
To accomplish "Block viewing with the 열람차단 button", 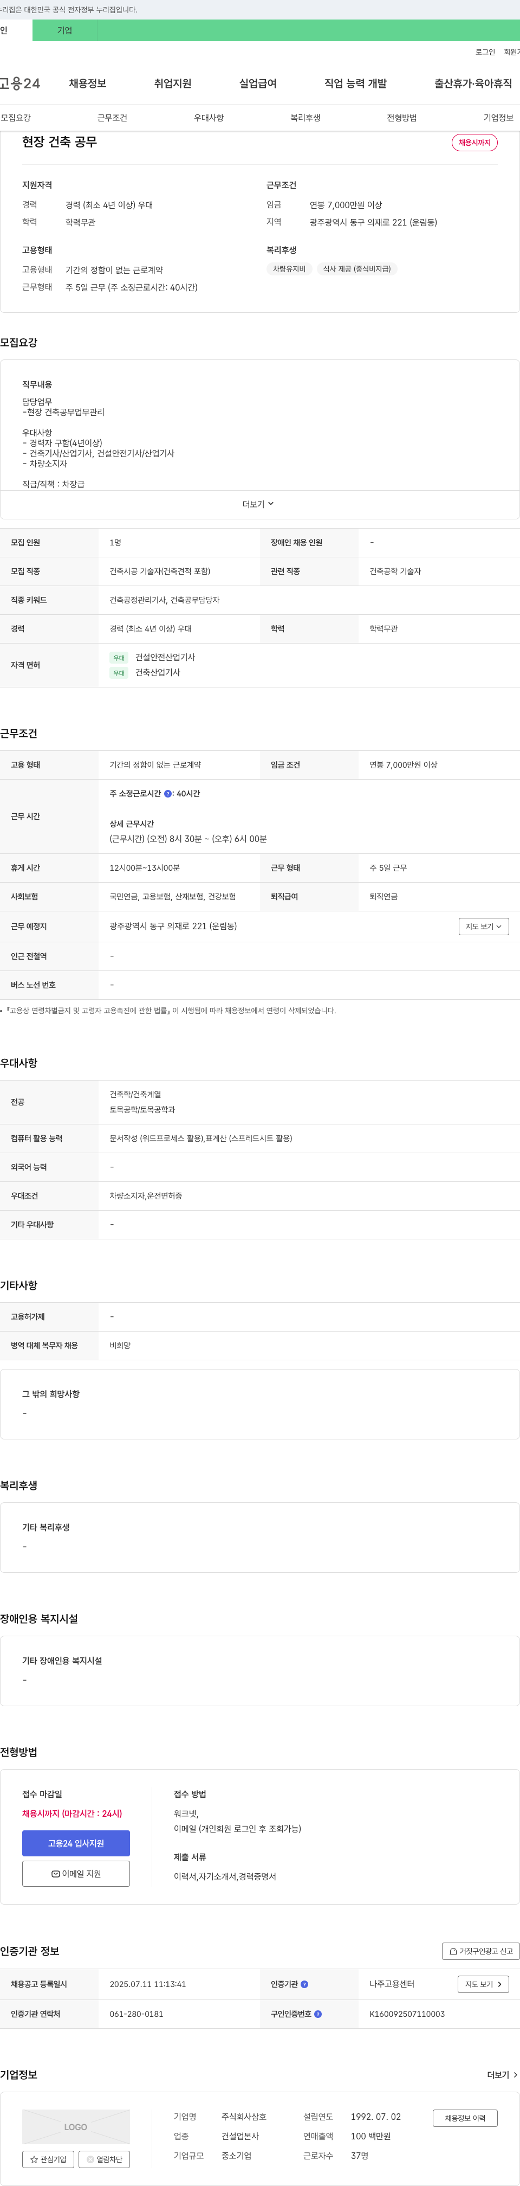I will pos(105,2159).
